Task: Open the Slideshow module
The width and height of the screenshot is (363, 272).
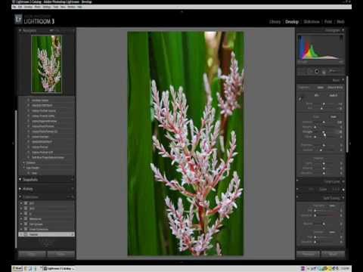Action: [x=312, y=22]
